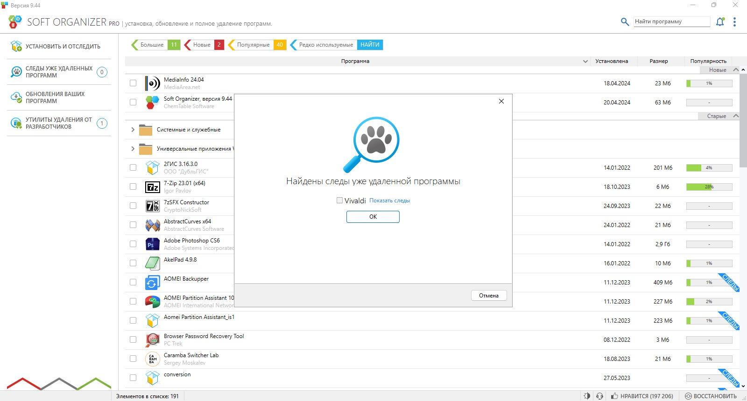Check the 7zSFX Constructor checkbox
The width and height of the screenshot is (747, 401).
[133, 206]
